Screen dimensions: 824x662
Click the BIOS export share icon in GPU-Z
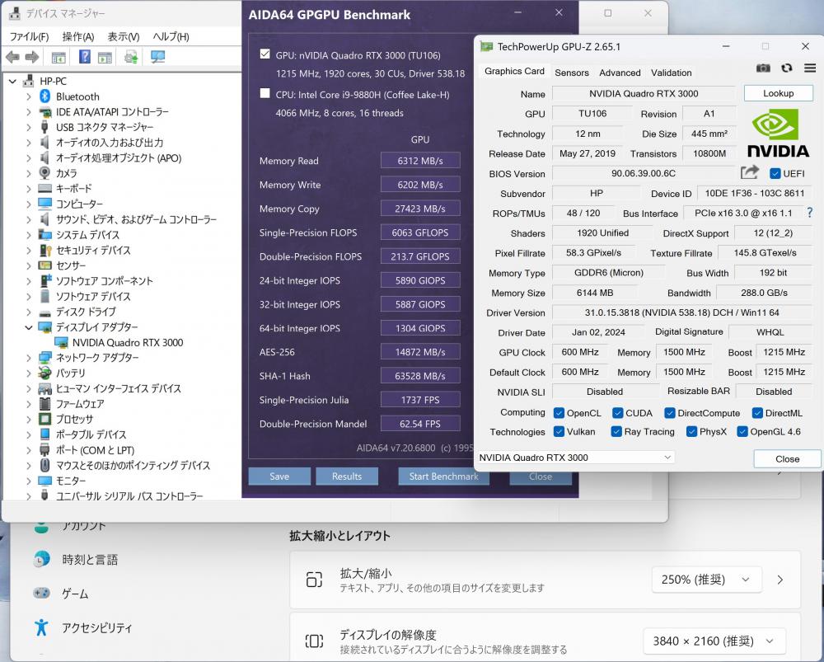(750, 172)
